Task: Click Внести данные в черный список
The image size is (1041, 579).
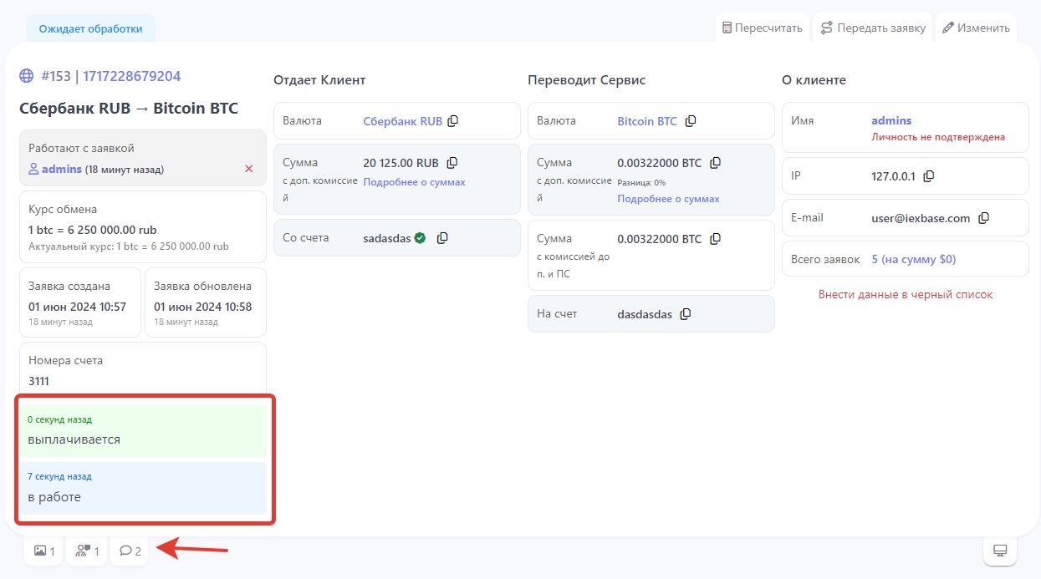Action: click(x=906, y=295)
